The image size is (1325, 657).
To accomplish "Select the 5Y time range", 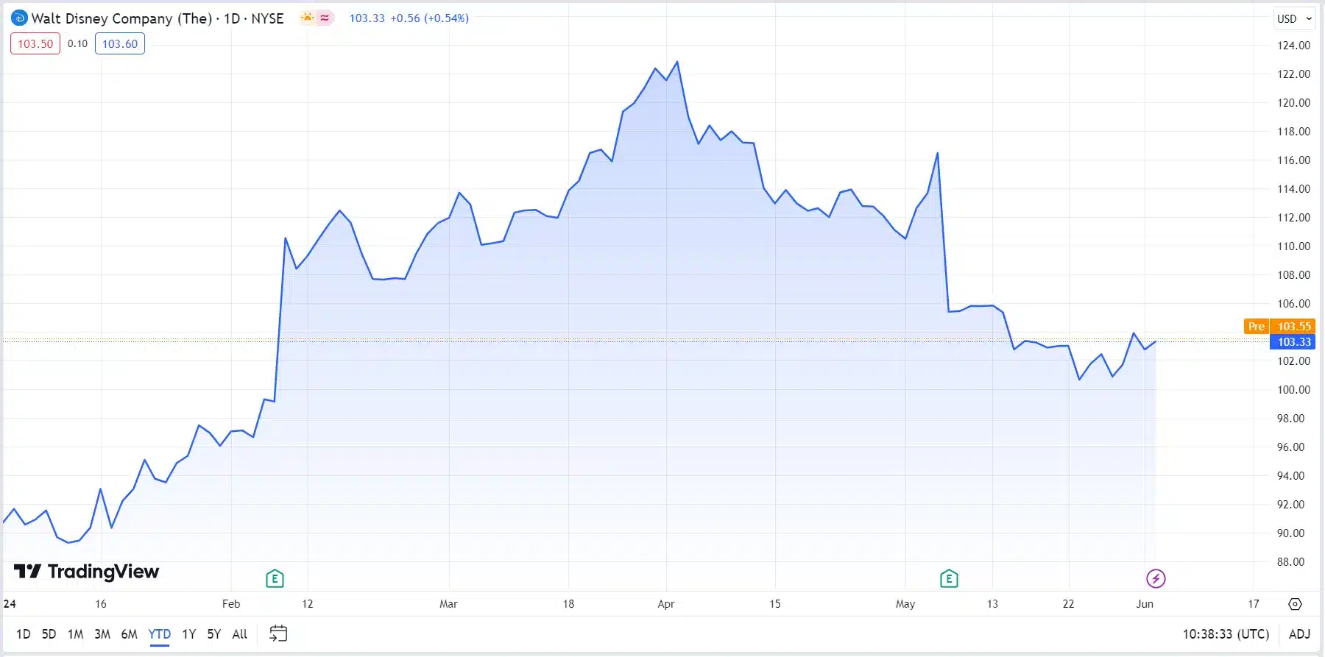I will pyautogui.click(x=214, y=634).
